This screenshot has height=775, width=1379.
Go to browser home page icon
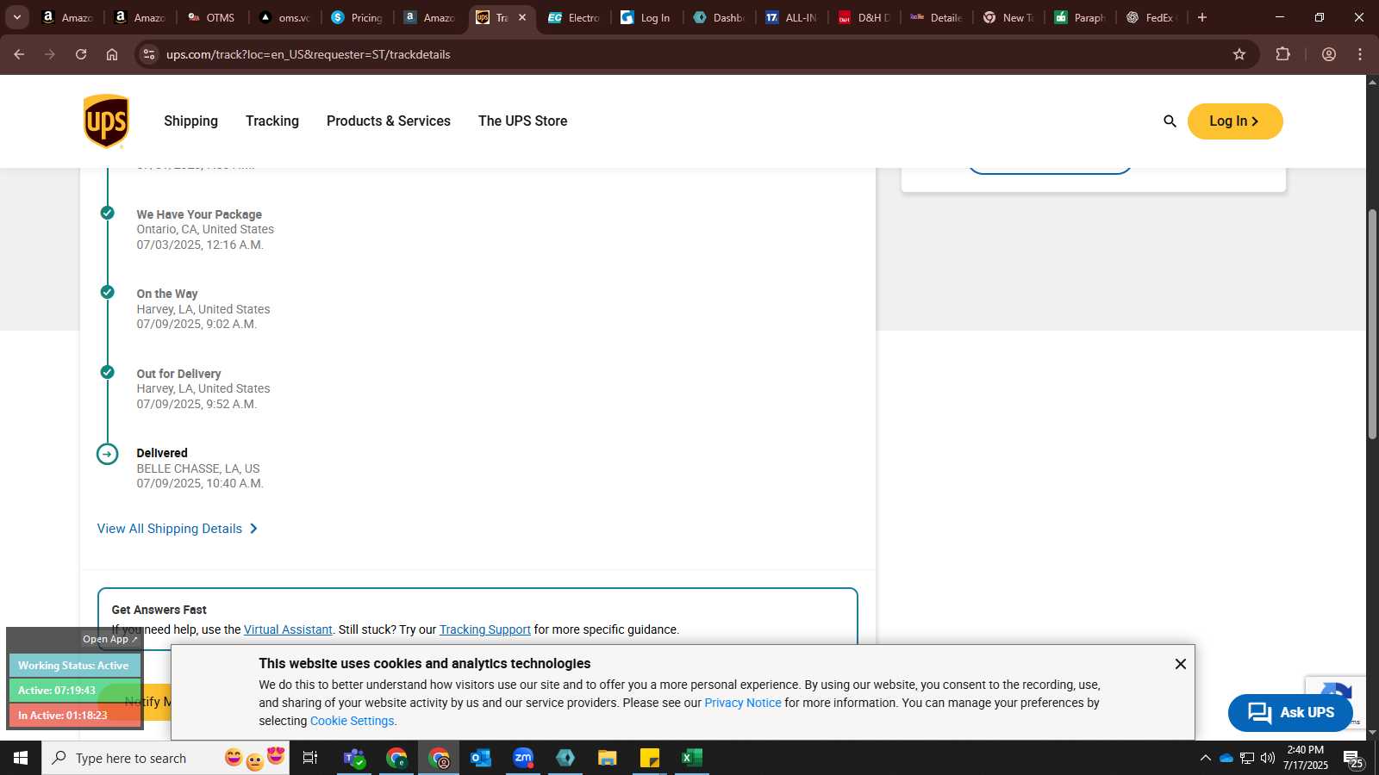click(x=112, y=54)
